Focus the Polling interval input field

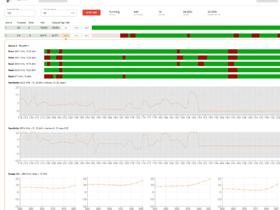58,13
